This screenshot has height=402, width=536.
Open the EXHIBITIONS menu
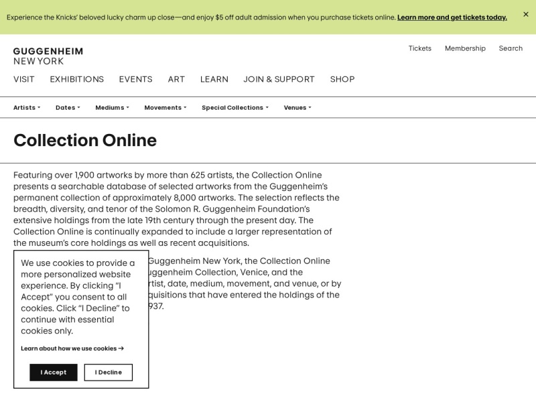coord(77,79)
